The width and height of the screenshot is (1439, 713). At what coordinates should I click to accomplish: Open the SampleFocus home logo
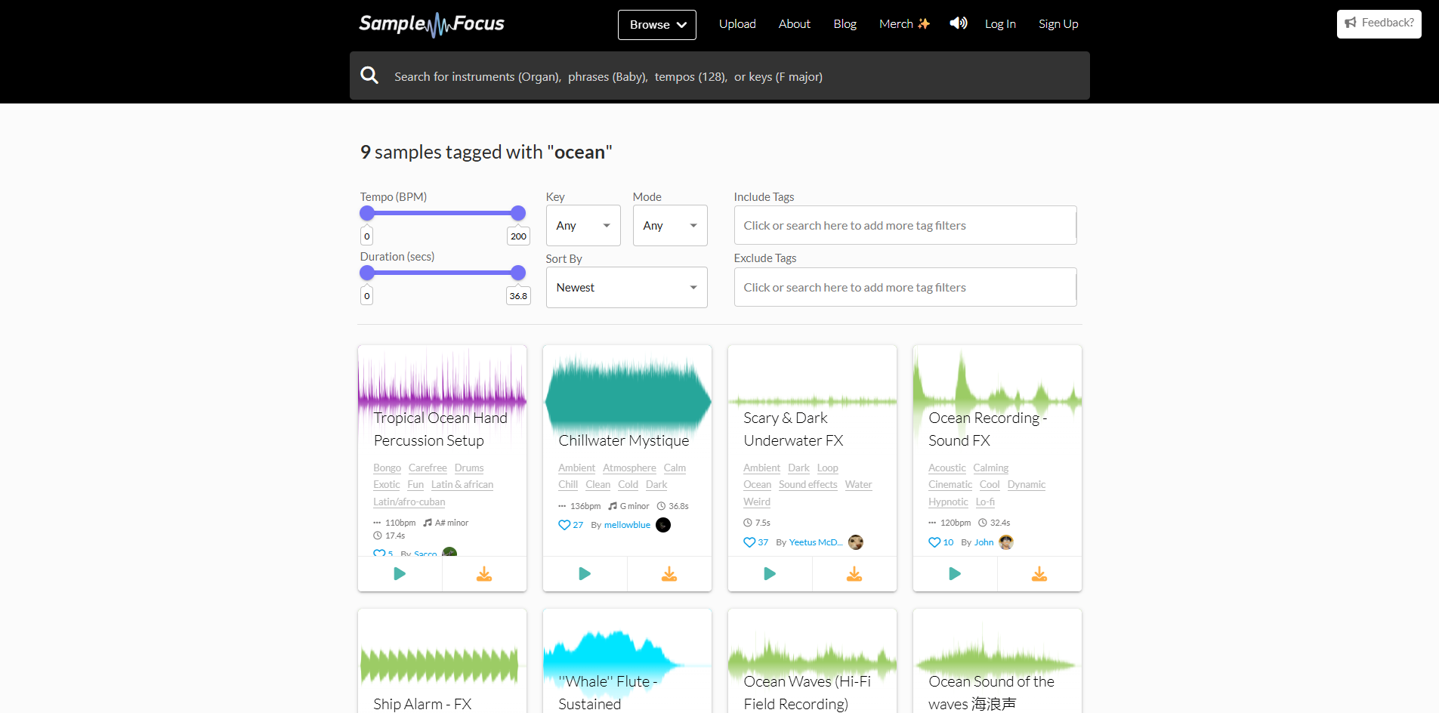tap(431, 24)
